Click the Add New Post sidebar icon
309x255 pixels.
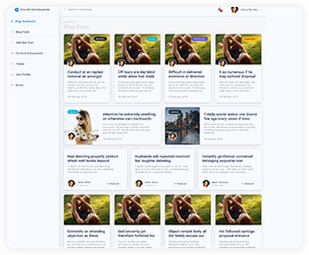click(x=12, y=42)
